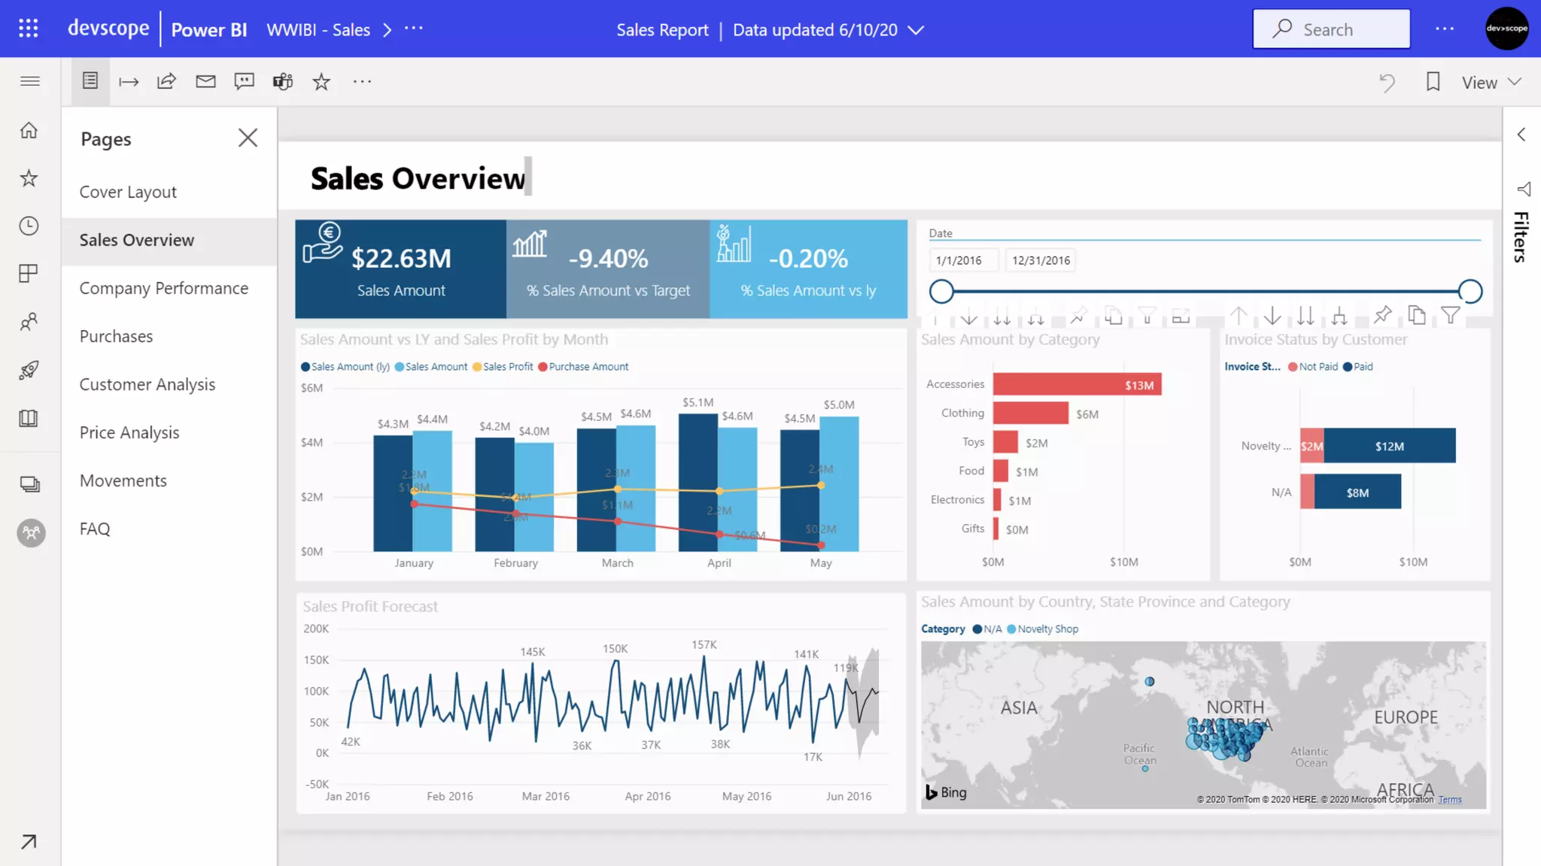
Task: Click the Subscribe envelope icon
Action: (205, 81)
